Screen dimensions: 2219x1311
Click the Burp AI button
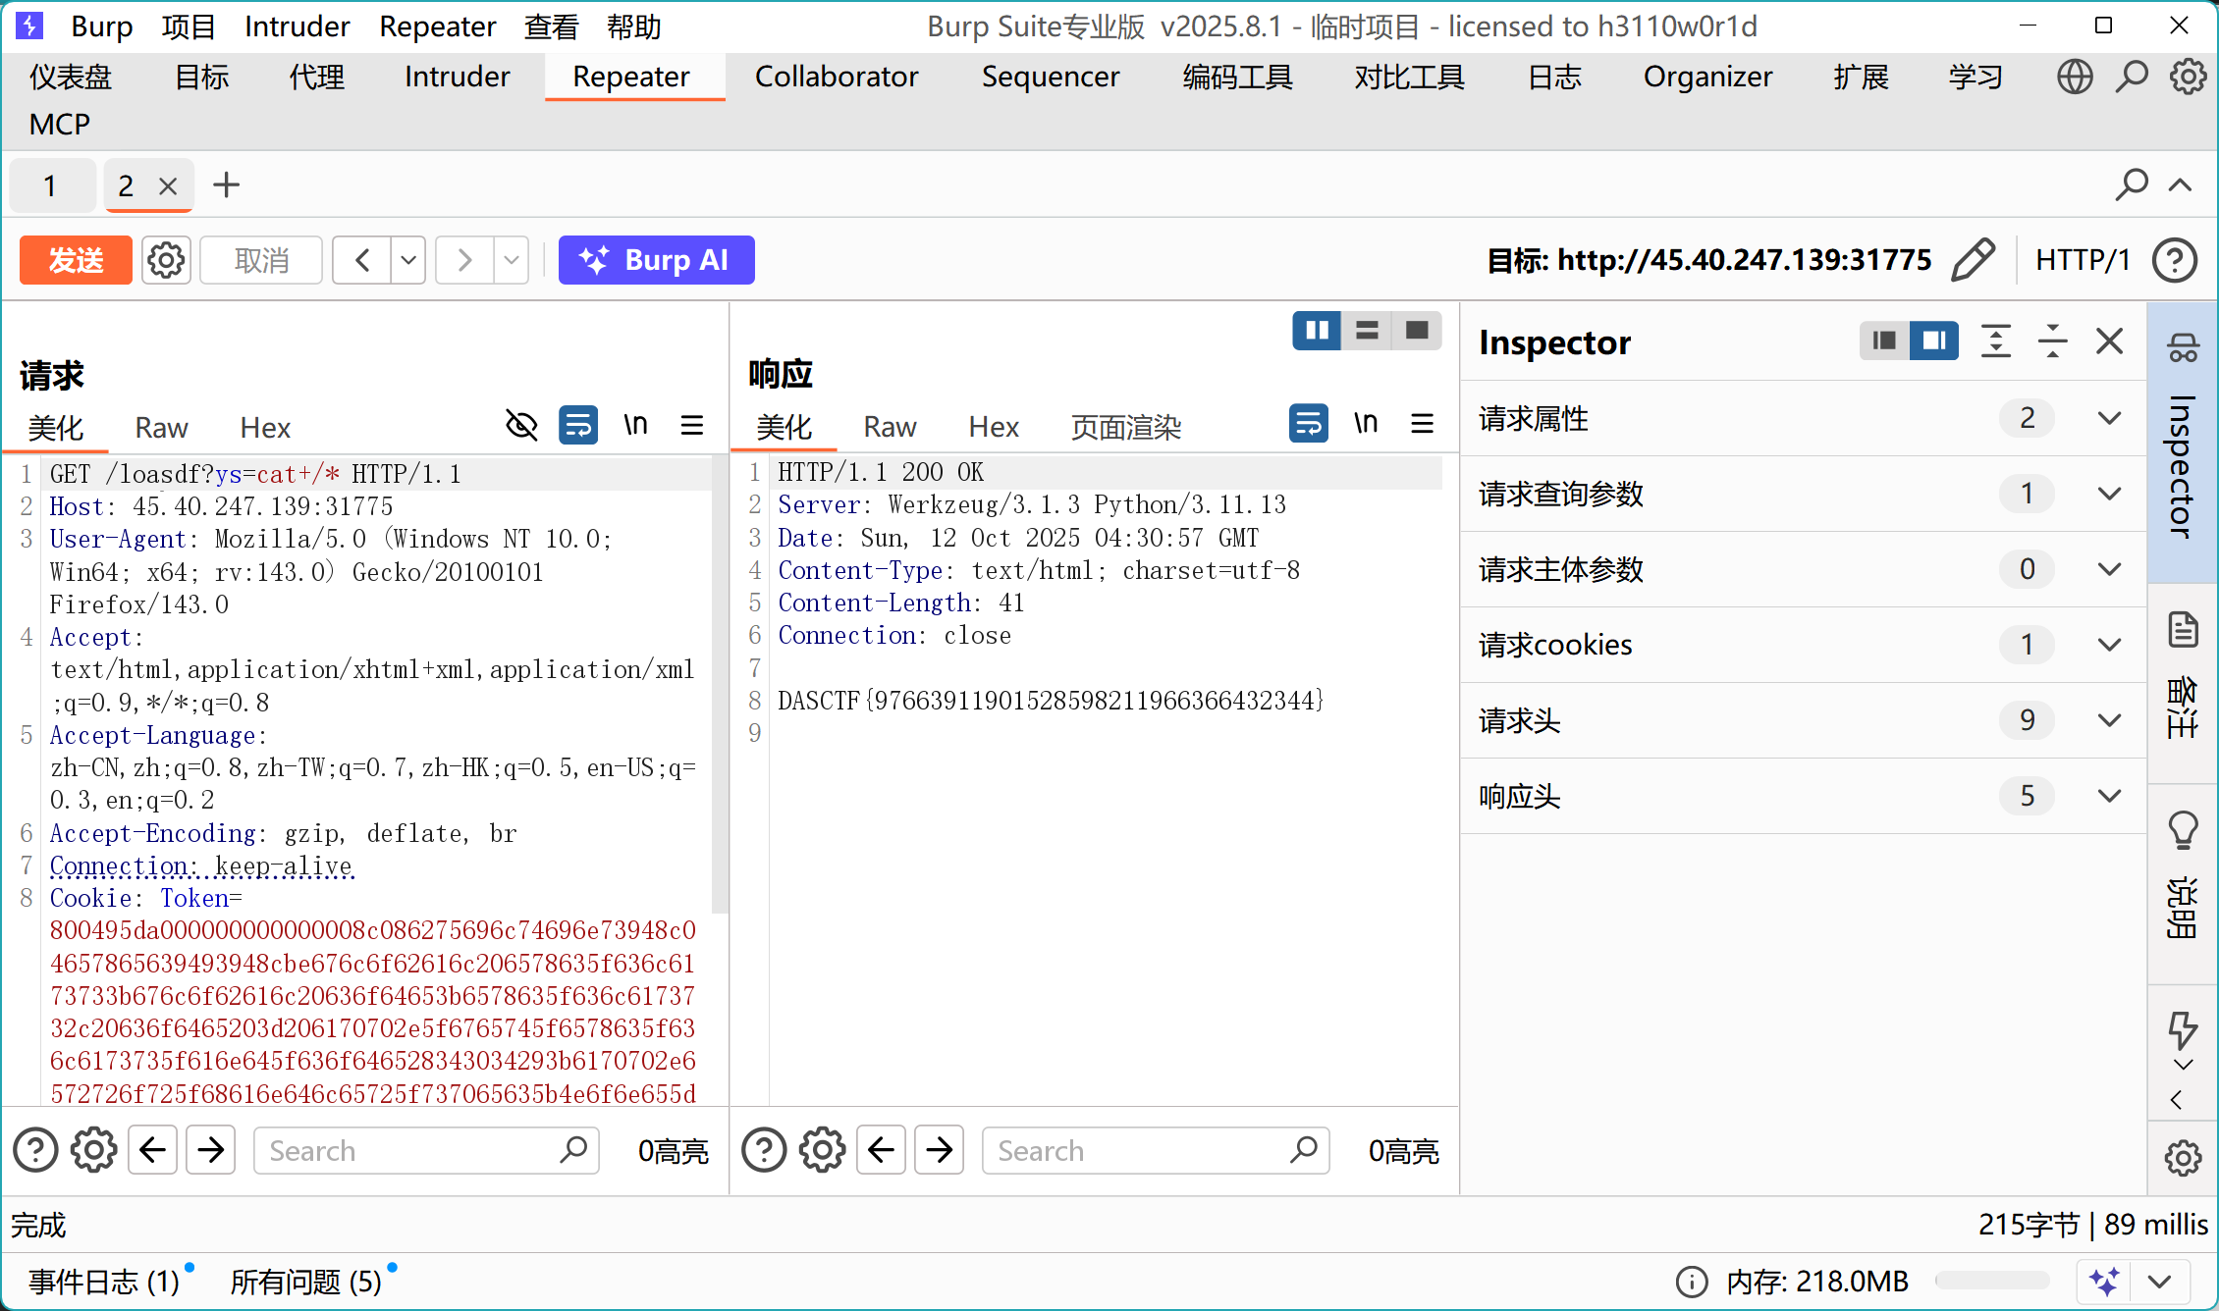pyautogui.click(x=656, y=260)
